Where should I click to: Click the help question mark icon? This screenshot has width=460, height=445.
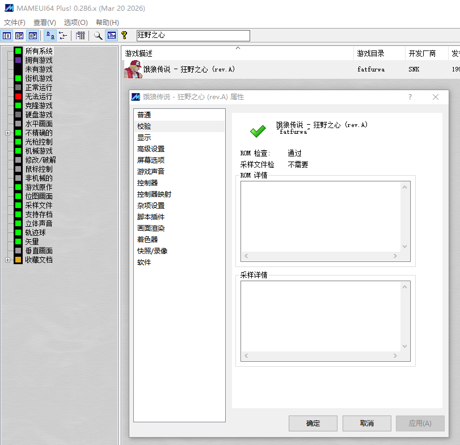point(124,35)
